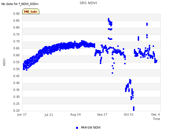The height and width of the screenshot is (133, 177).
Task: Click the Aug 24 x-axis label
Action: click(x=76, y=114)
